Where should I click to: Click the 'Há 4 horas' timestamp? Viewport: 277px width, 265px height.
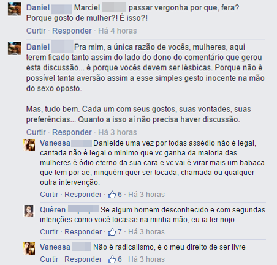(x=118, y=31)
